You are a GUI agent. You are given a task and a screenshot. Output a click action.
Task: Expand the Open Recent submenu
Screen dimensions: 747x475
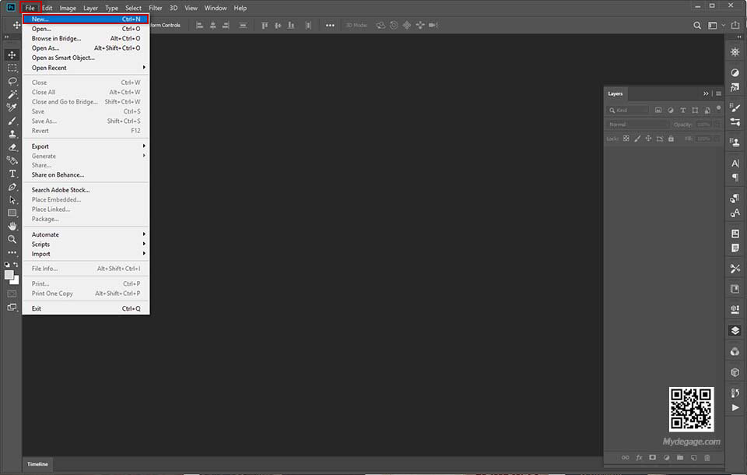(x=86, y=68)
